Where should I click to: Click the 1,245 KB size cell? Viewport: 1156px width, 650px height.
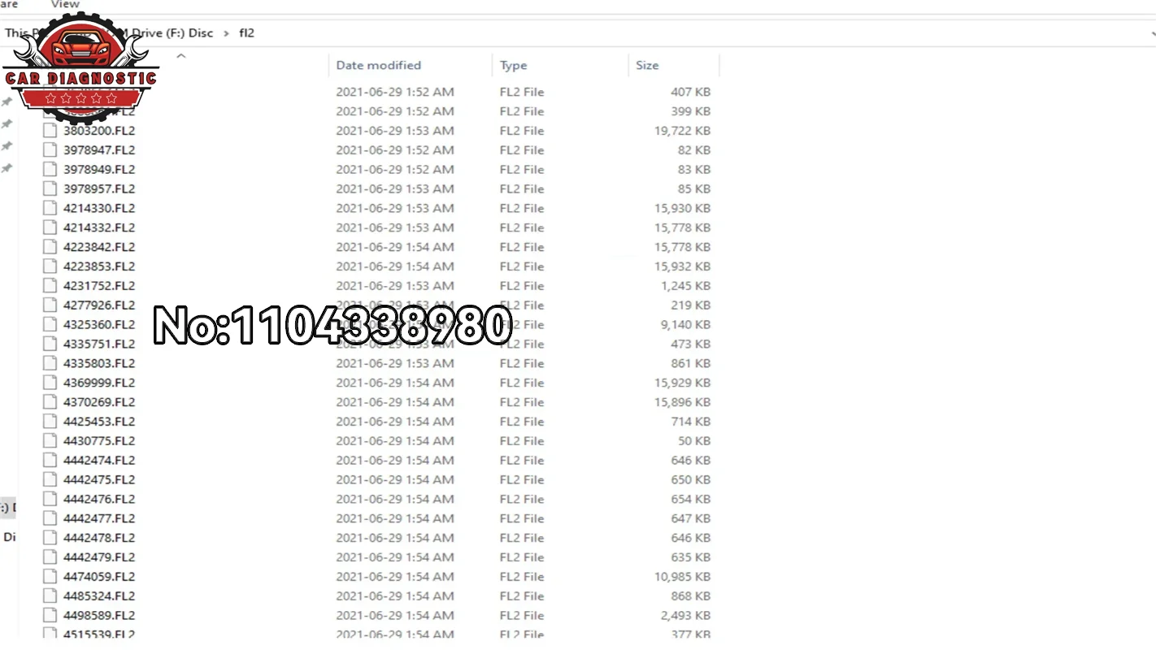point(685,286)
